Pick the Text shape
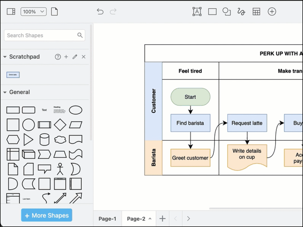 click(44, 110)
